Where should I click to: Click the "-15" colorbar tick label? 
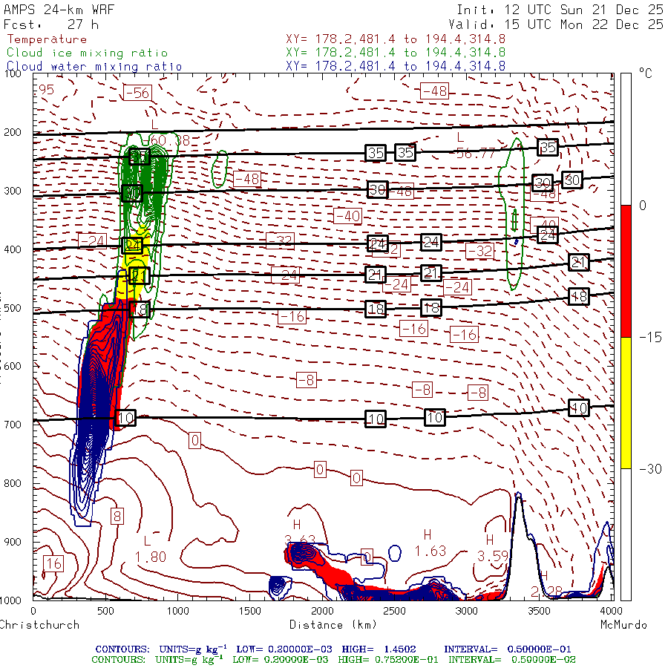click(650, 338)
